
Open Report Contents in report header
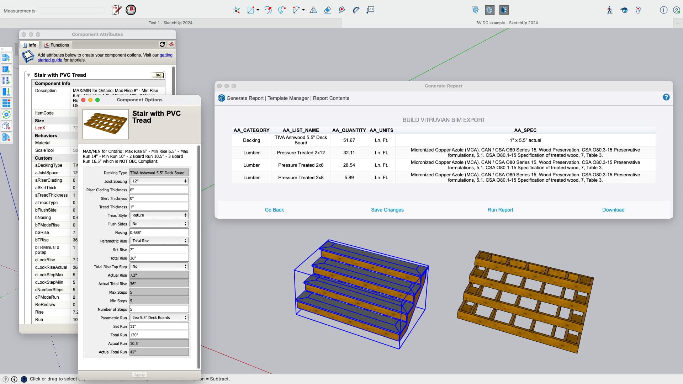click(x=331, y=98)
